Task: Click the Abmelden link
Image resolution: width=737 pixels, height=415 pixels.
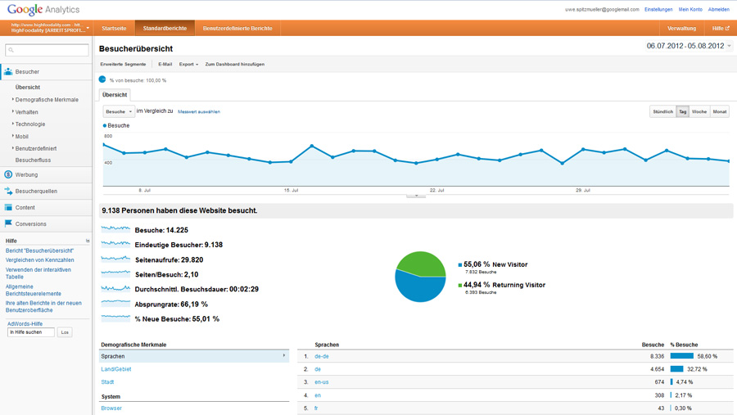Action: click(x=719, y=9)
